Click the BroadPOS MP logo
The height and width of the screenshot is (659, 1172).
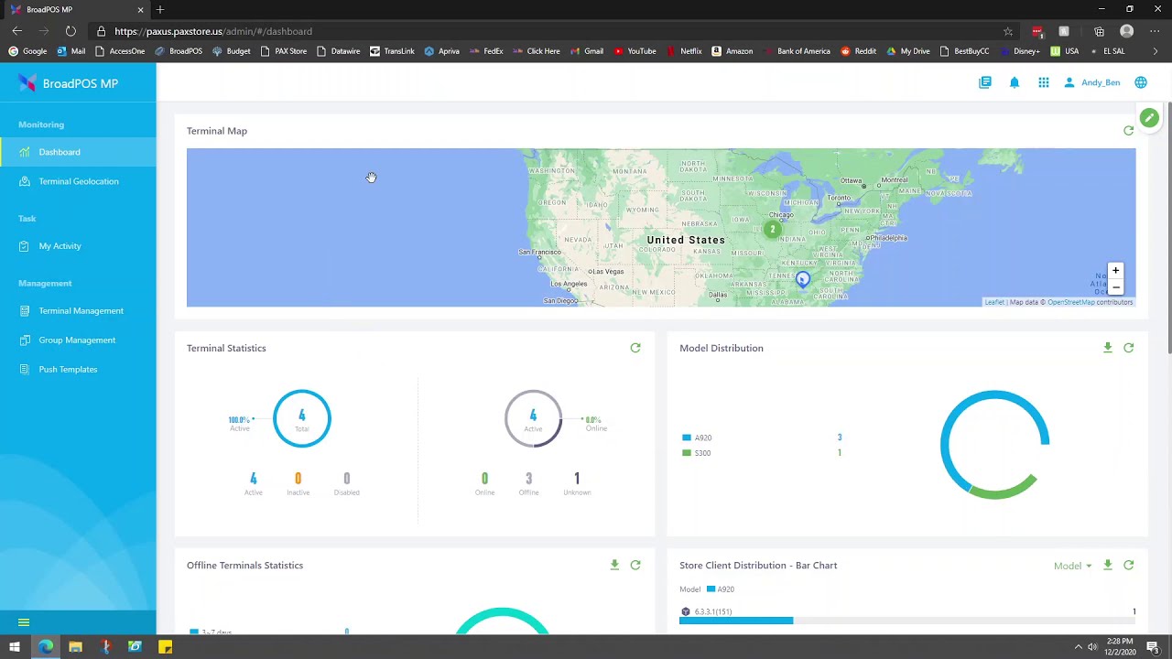coord(69,83)
